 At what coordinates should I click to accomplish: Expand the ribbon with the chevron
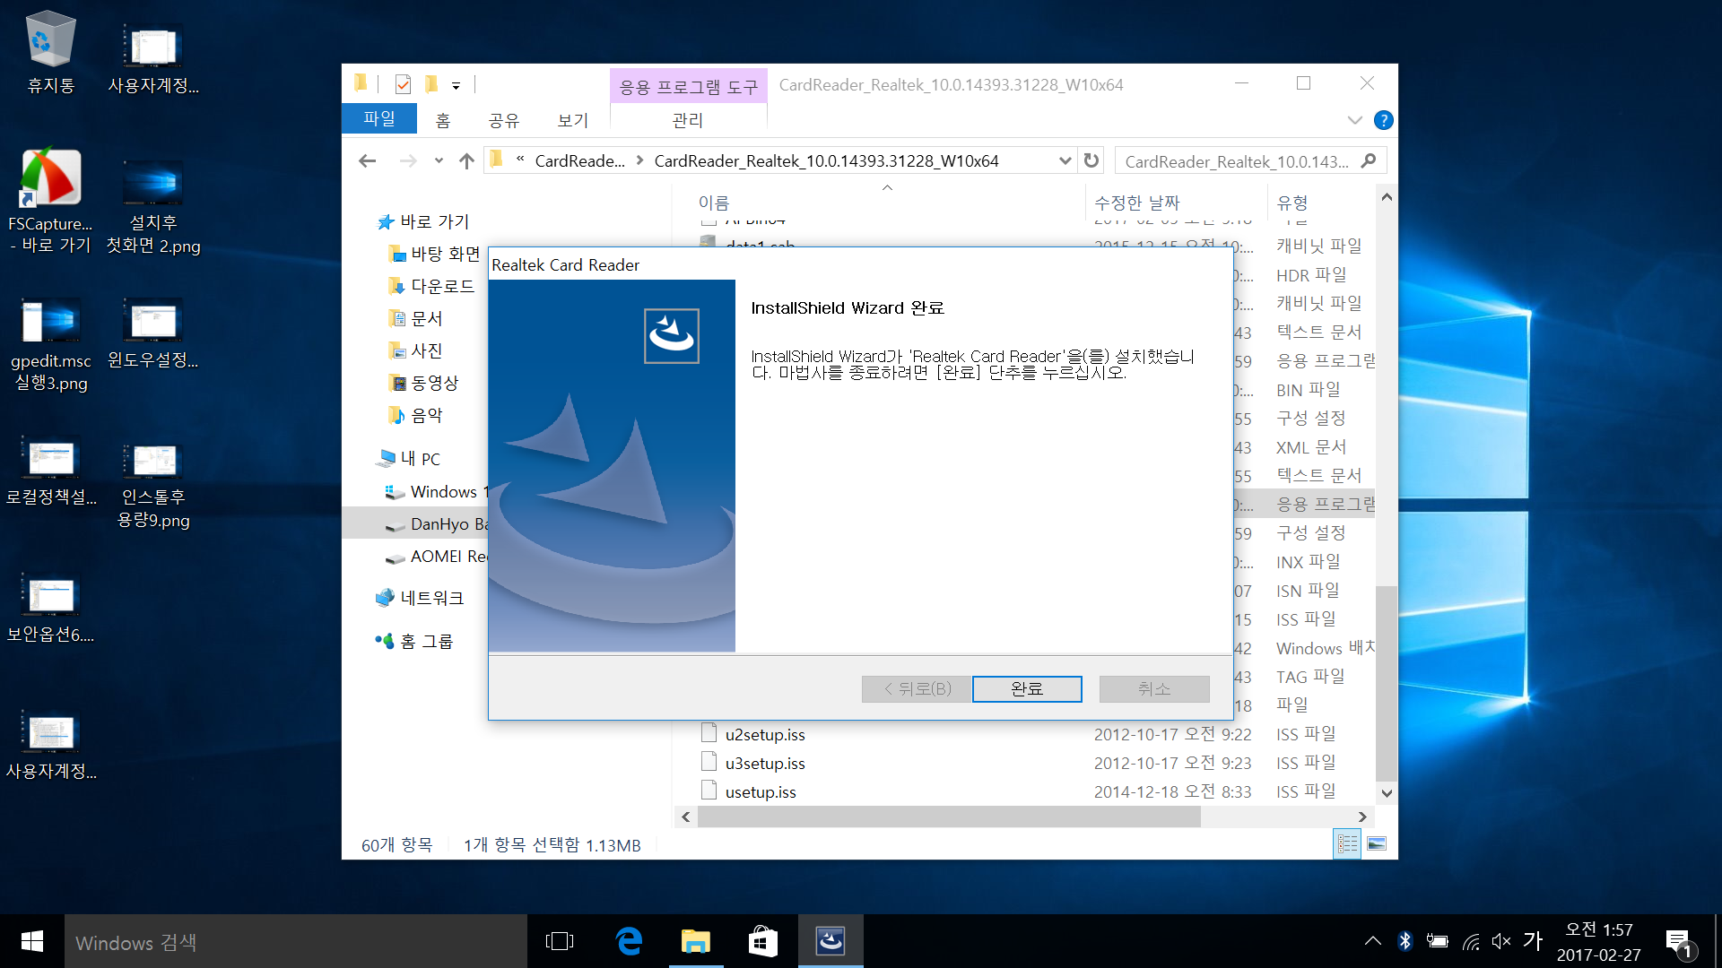tap(1355, 120)
